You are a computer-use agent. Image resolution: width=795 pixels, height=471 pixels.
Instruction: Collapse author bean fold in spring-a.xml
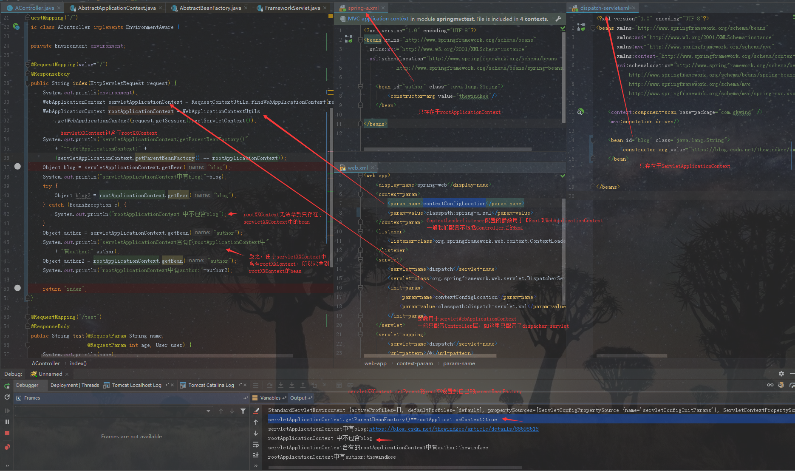360,87
